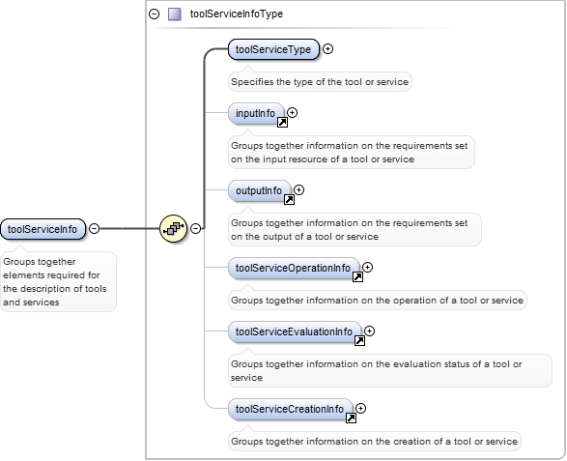
Task: Open the reference arrow on toolServiceEvaluationInfo
Action: coord(359,340)
